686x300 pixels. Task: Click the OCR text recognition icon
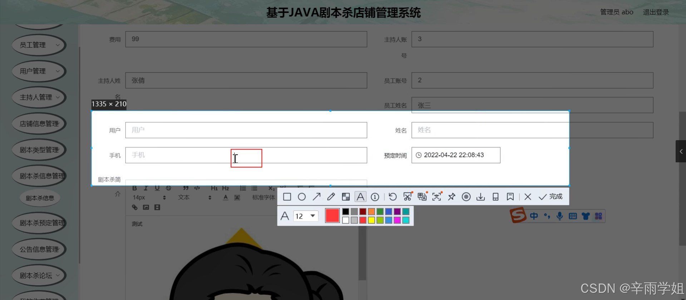pyautogui.click(x=437, y=197)
